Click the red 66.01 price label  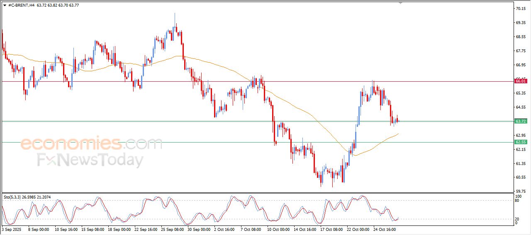pos(520,81)
